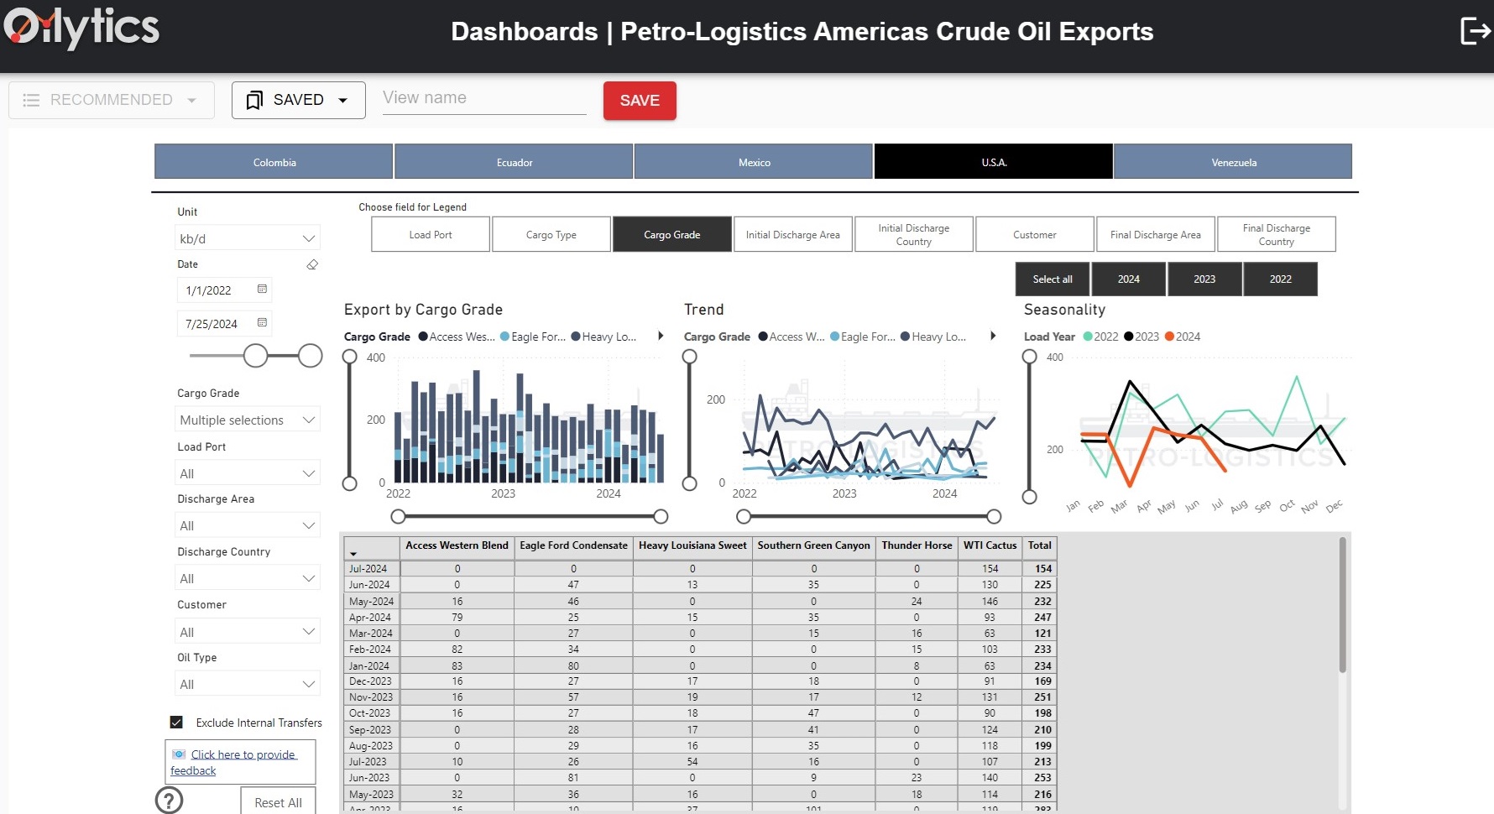Open start date calendar picker icon

coord(262,289)
